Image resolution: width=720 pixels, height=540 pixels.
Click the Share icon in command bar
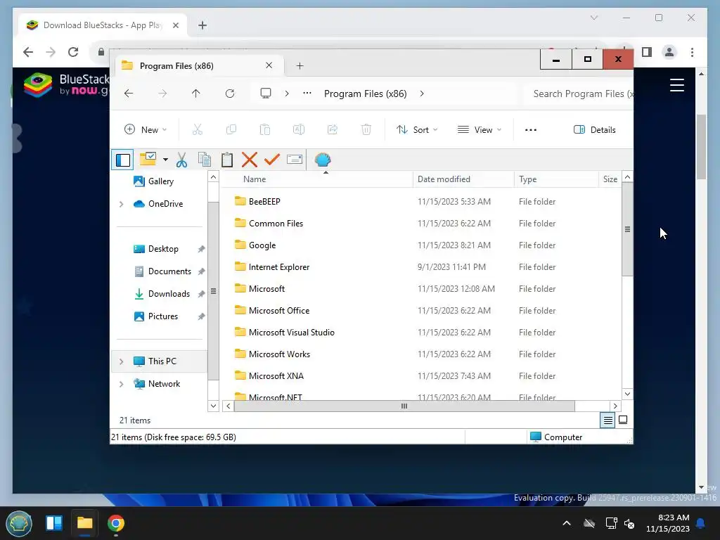tap(333, 130)
